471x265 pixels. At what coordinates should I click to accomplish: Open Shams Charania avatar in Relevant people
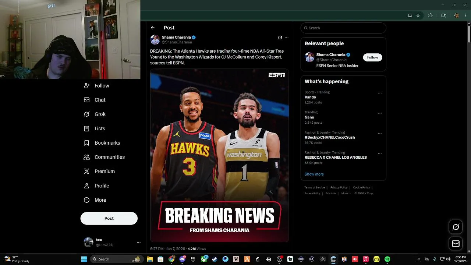click(309, 57)
